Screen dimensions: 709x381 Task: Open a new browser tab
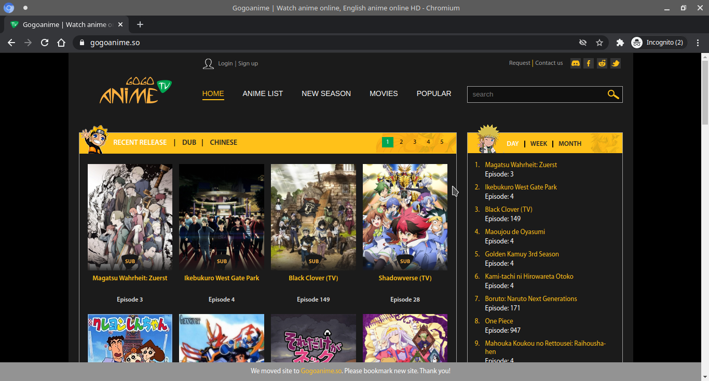140,24
